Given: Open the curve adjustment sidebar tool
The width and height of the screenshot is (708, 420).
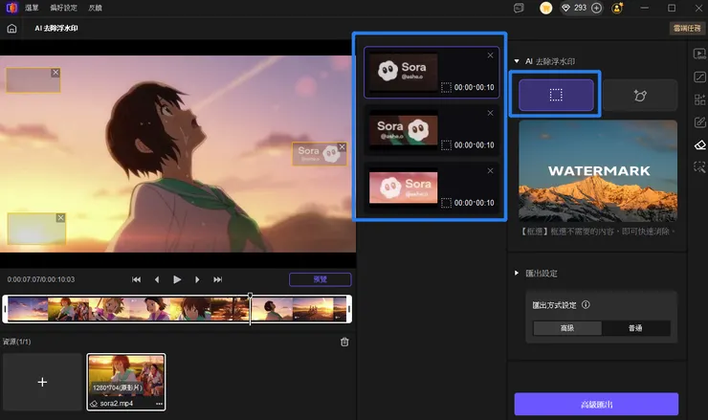Looking at the screenshot, I should 699,77.
